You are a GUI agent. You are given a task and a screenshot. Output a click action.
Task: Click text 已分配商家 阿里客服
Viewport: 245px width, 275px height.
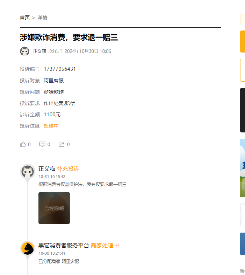[59, 261]
